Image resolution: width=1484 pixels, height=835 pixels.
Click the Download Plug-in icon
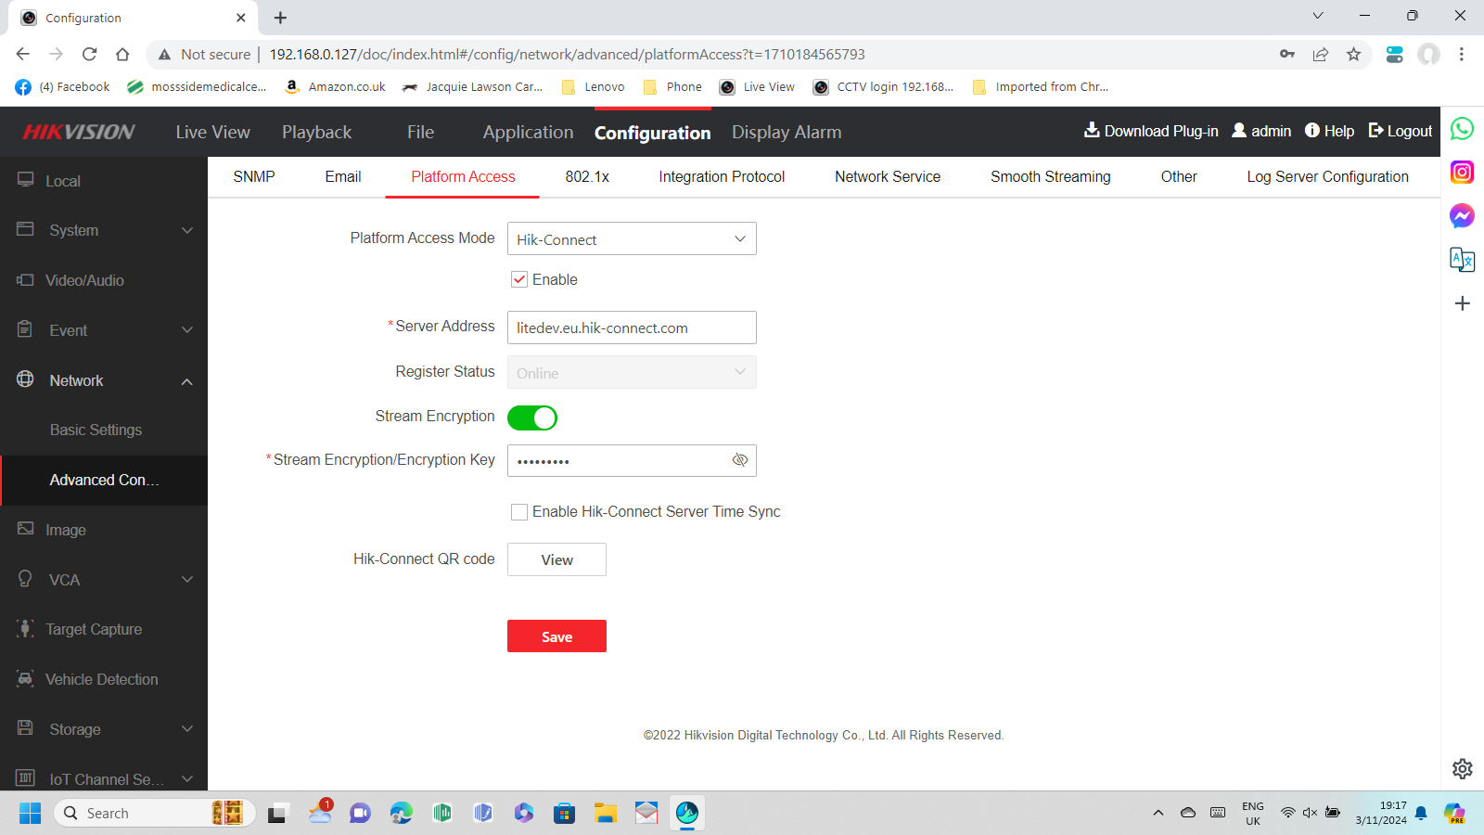coord(1092,131)
